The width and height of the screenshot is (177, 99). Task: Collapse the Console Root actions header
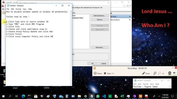(x=130, y=16)
